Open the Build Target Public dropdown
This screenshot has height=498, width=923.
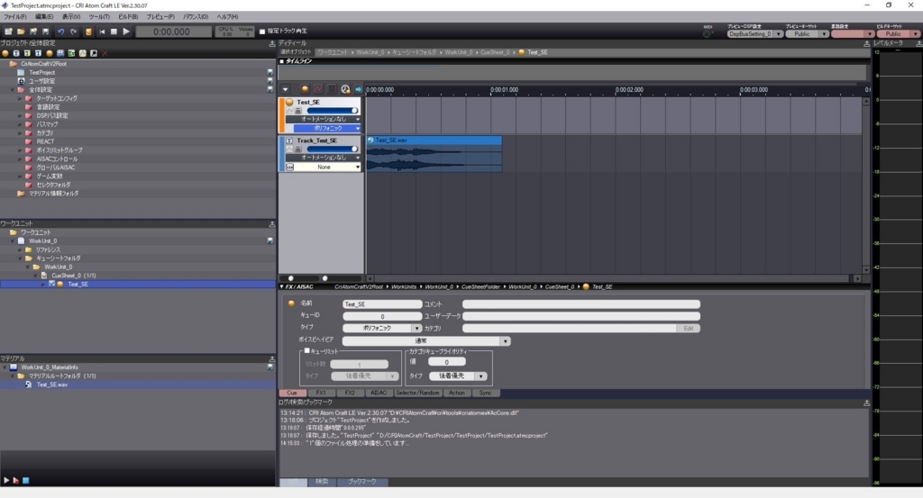(898, 34)
